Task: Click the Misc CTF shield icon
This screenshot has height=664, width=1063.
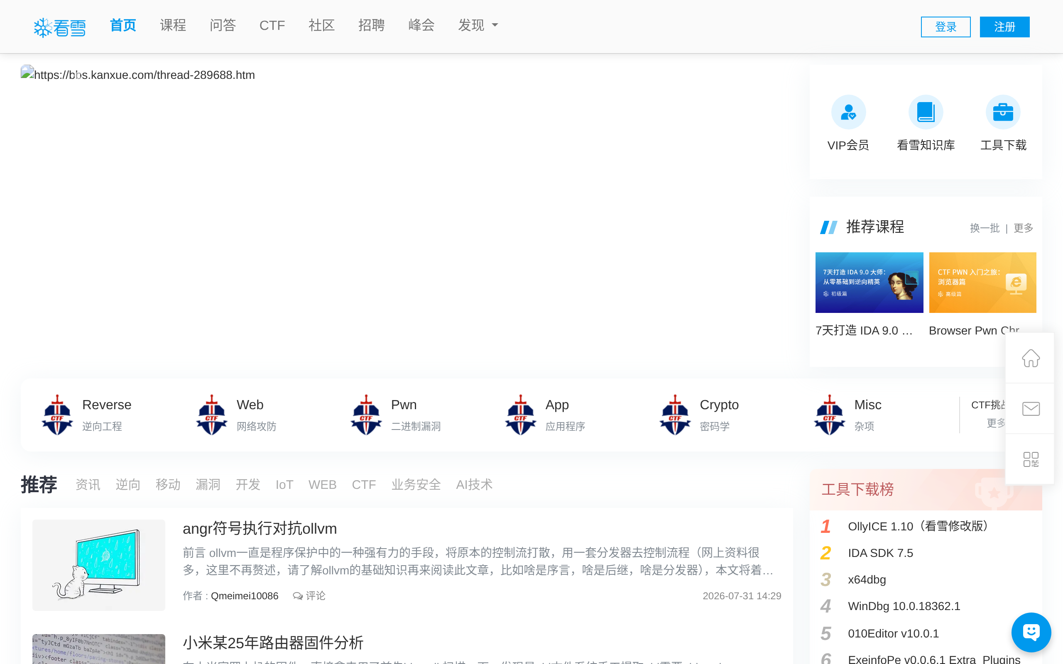Action: coord(829,415)
